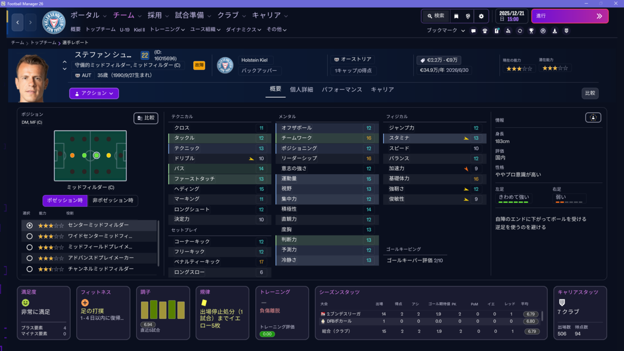The height and width of the screenshot is (351, 624).
Task: Select the ミッドフィールドプレイメ... role radio button
Action: pos(30,247)
